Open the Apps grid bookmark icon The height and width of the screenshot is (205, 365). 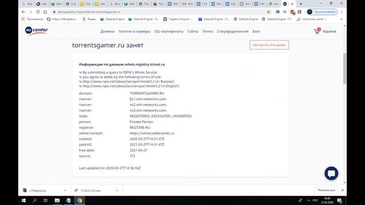click(x=23, y=19)
